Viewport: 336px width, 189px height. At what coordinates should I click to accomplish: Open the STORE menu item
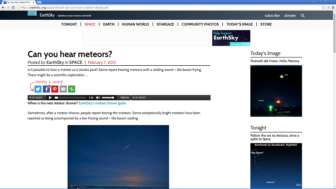[x=266, y=24]
